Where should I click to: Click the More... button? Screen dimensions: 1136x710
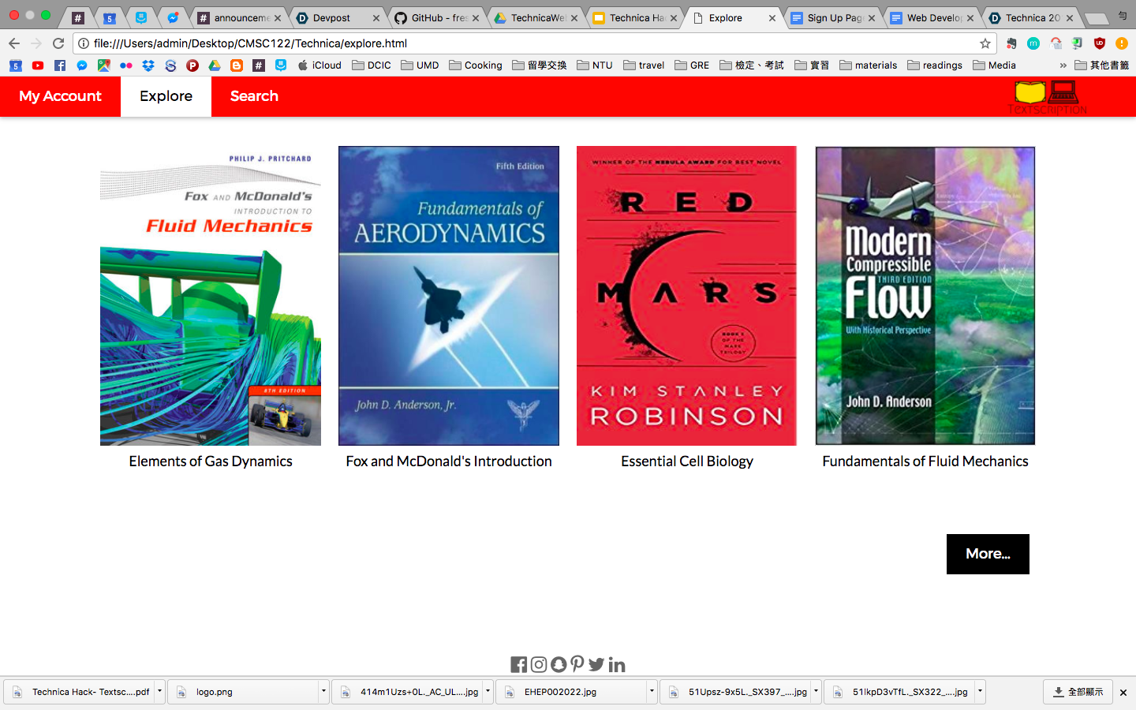click(988, 554)
